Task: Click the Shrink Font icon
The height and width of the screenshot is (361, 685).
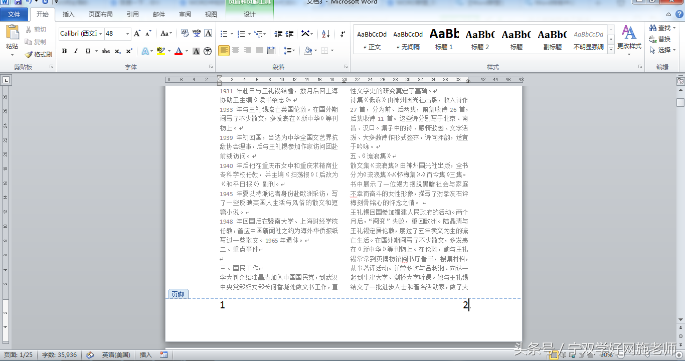Action: [148, 34]
